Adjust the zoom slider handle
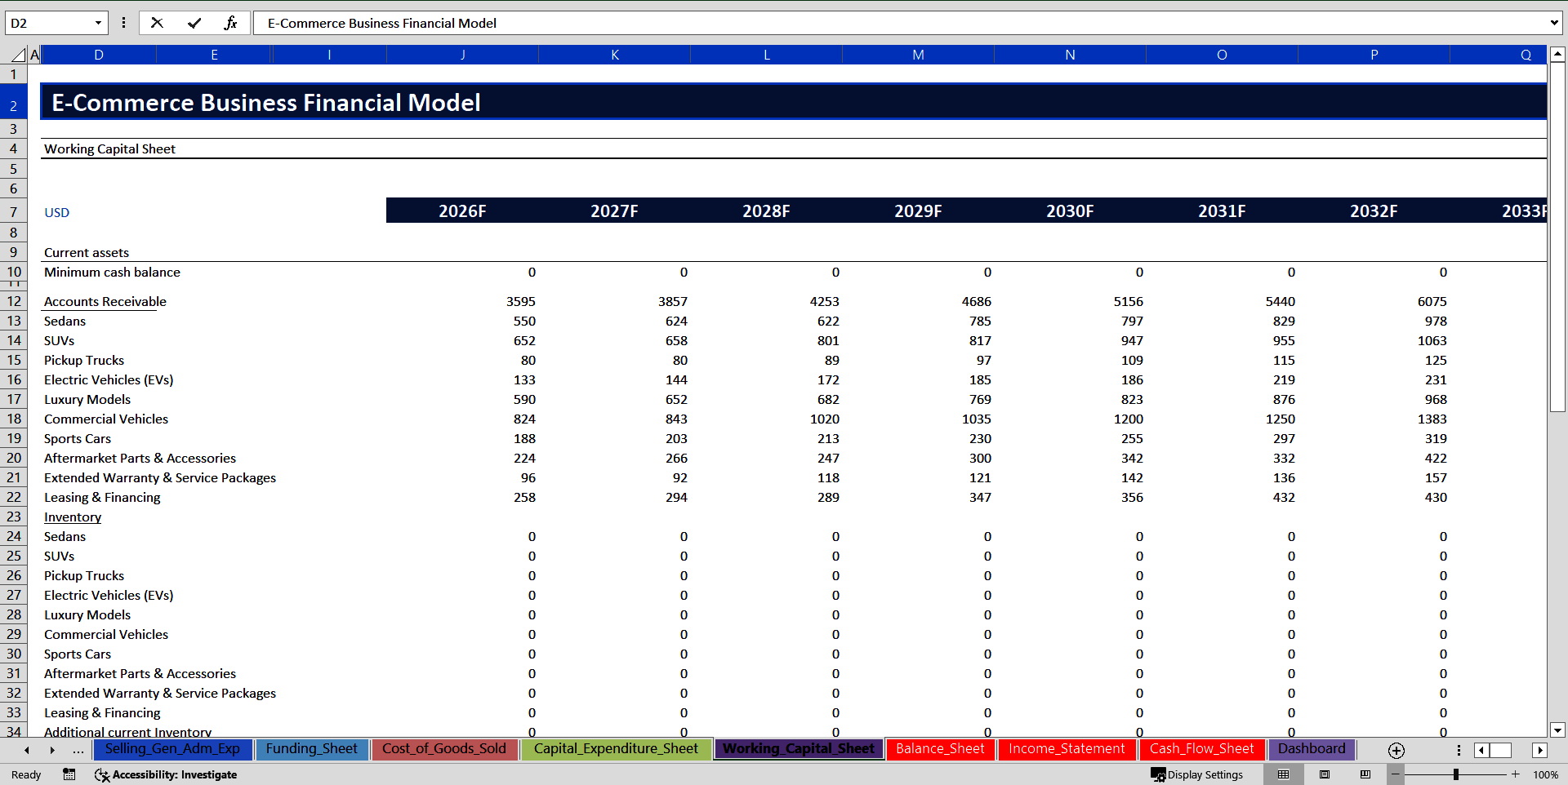 (1456, 774)
